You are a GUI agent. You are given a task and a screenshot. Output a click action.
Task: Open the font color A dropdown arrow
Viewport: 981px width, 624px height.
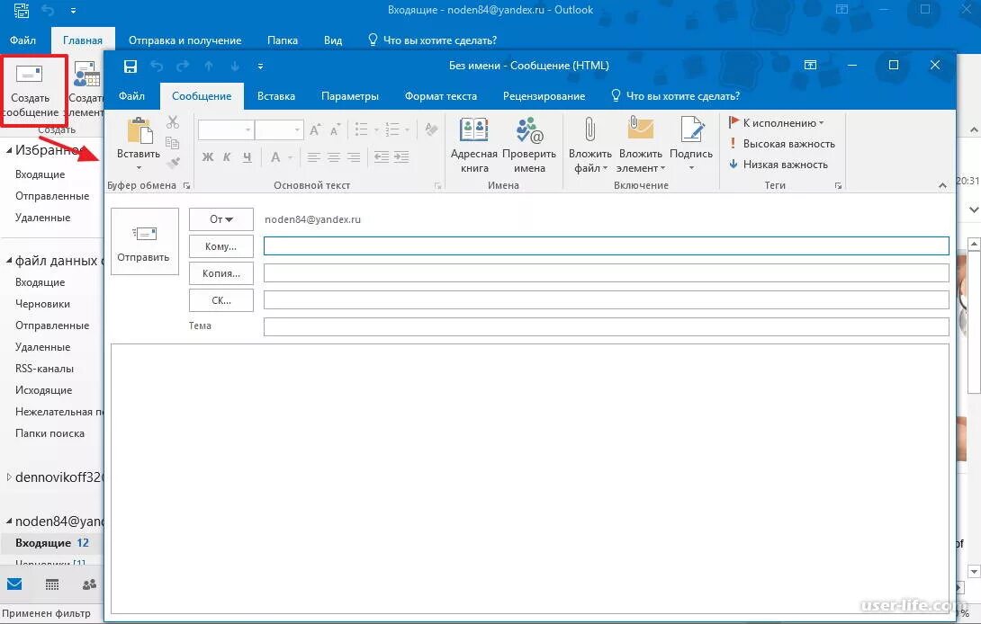[291, 157]
